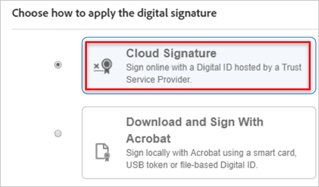Select the Download and Sign With Acrobat radio button

(58, 134)
